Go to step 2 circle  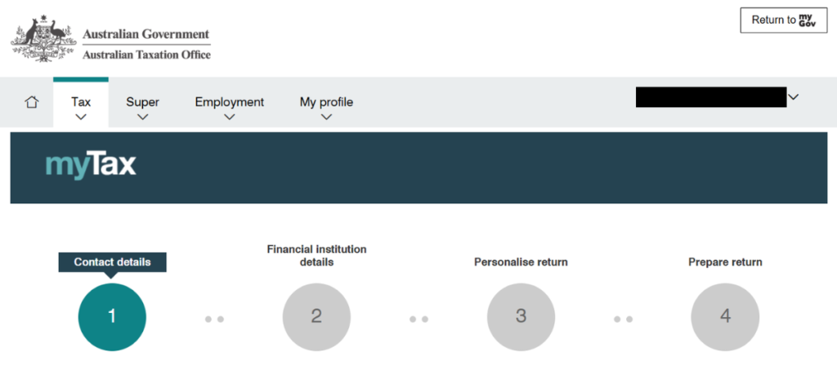(x=316, y=317)
